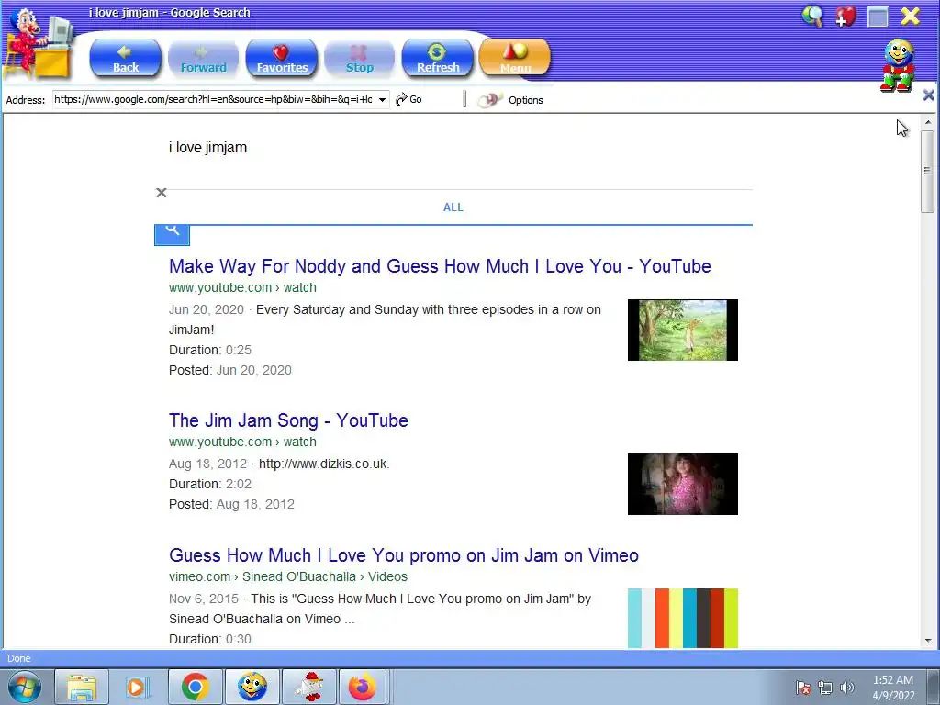Click the red-hat character taskbar icon
Screen dimensions: 940x705
point(309,687)
